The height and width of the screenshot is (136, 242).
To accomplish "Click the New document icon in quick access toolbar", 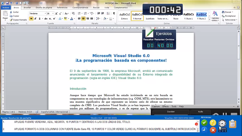I will [21, 3].
